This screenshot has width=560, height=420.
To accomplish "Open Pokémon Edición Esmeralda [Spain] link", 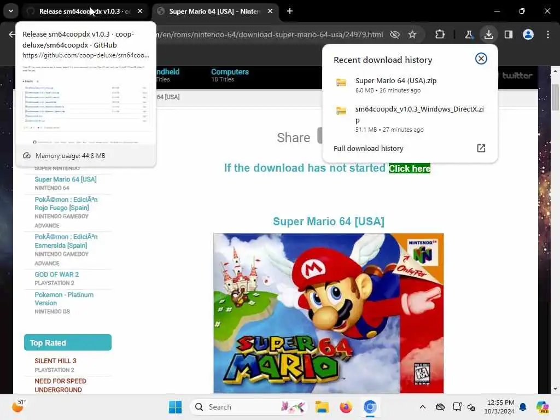I will [66, 241].
